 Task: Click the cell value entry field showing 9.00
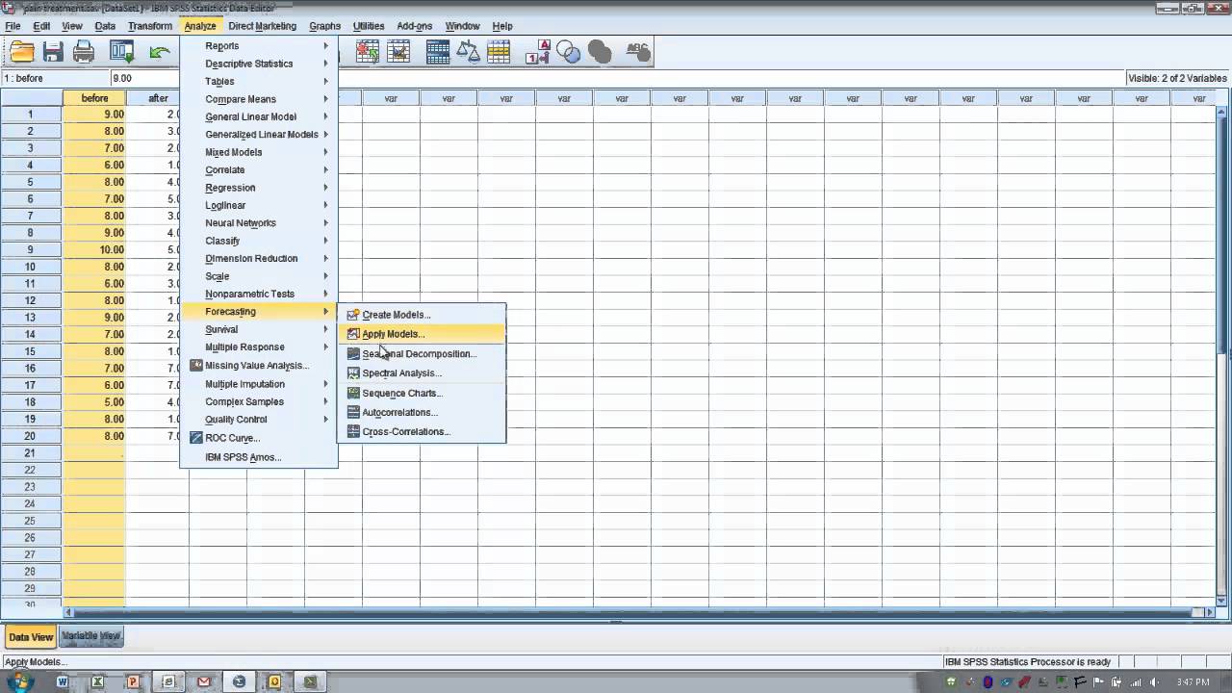click(616, 78)
